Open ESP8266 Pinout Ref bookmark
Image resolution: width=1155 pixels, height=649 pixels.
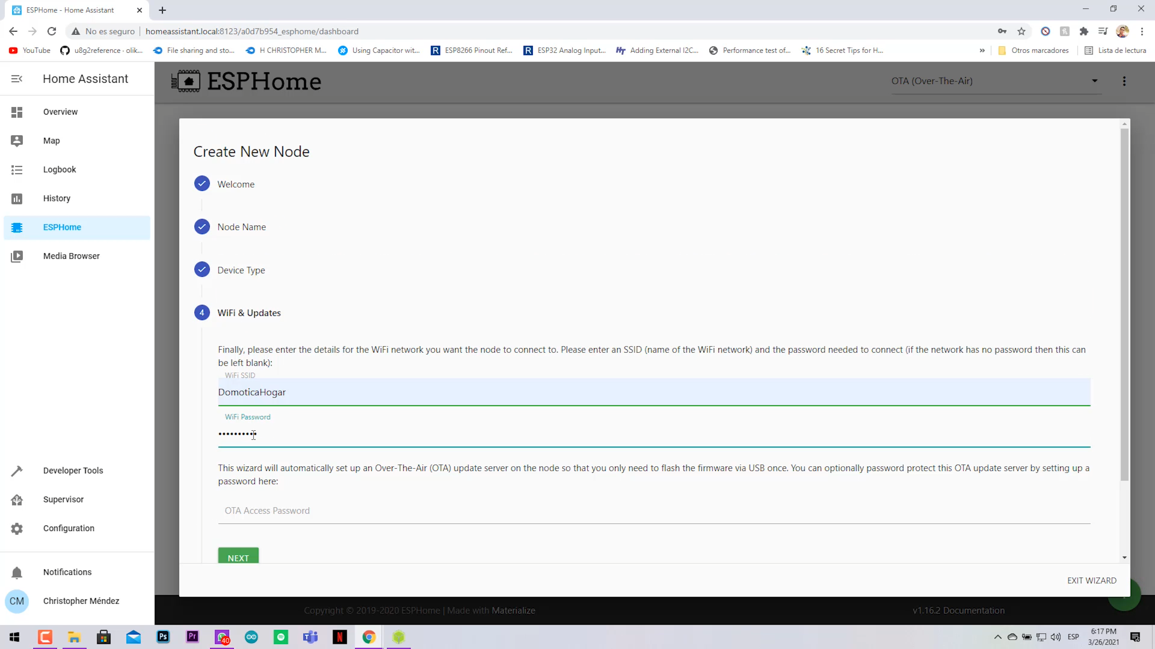[472, 50]
